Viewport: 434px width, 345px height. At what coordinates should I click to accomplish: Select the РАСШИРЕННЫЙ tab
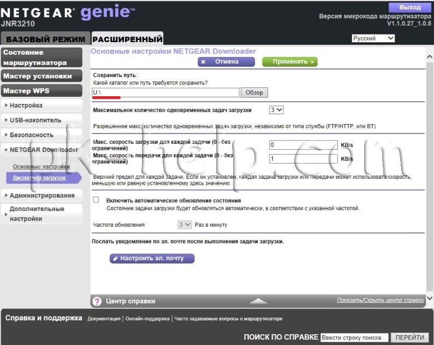tap(127, 39)
